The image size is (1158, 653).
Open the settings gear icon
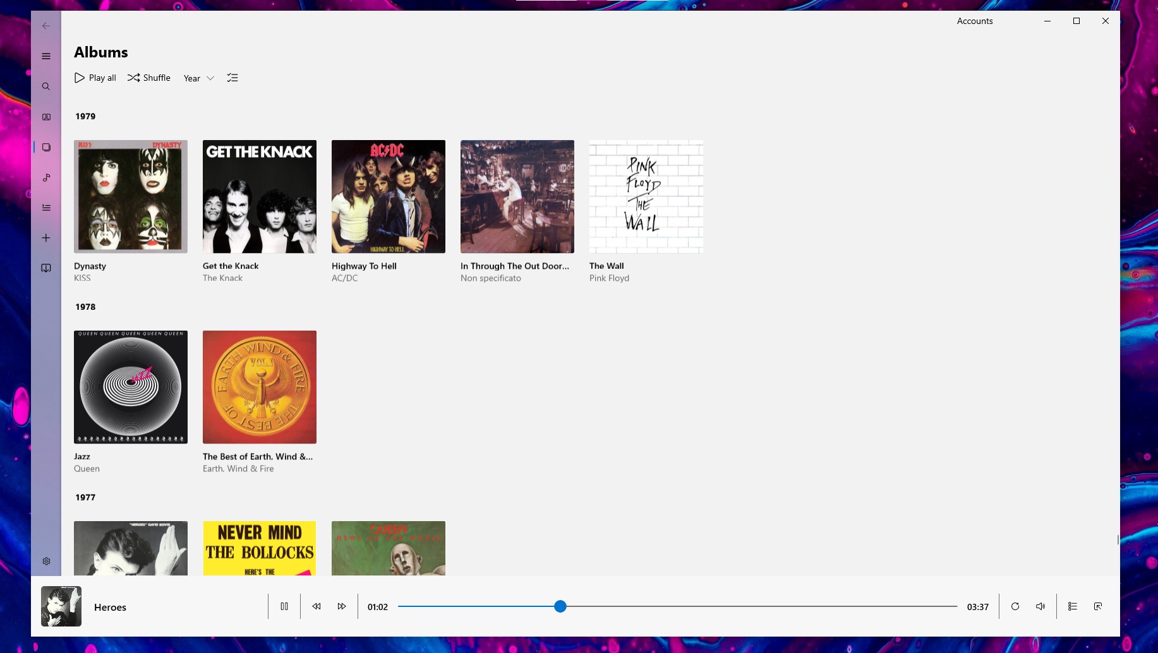[46, 561]
